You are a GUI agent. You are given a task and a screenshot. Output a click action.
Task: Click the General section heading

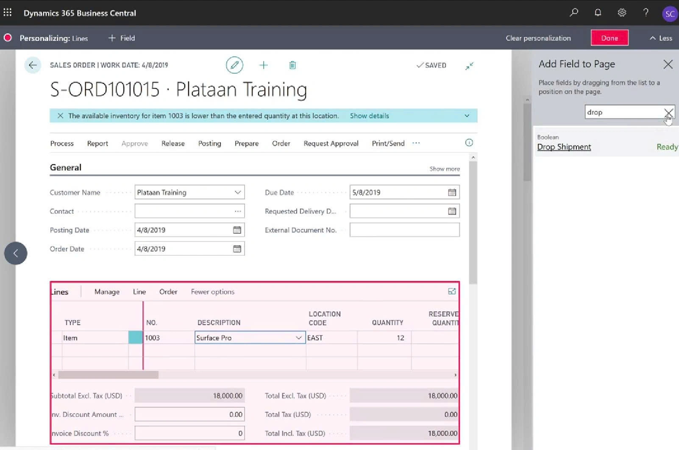click(x=66, y=167)
